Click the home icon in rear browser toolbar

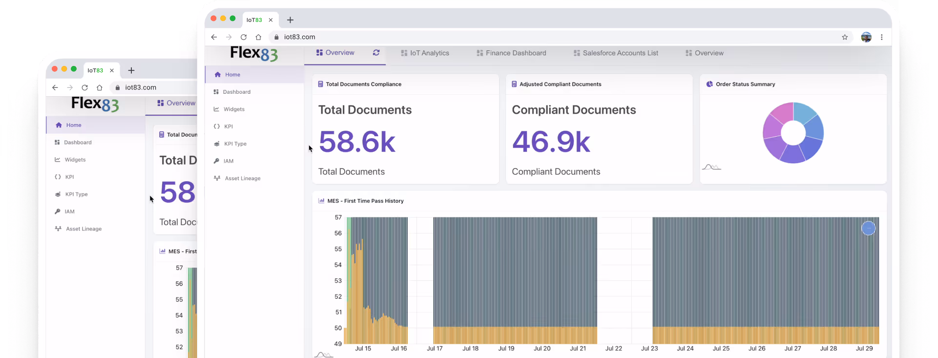tap(100, 87)
